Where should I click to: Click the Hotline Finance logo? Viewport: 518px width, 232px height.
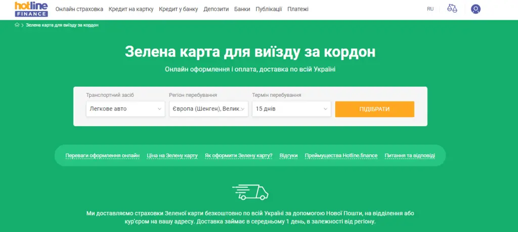[31, 9]
